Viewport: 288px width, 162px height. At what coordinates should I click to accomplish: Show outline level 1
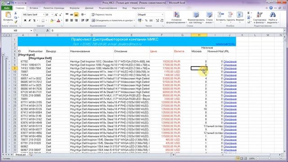click(3, 35)
